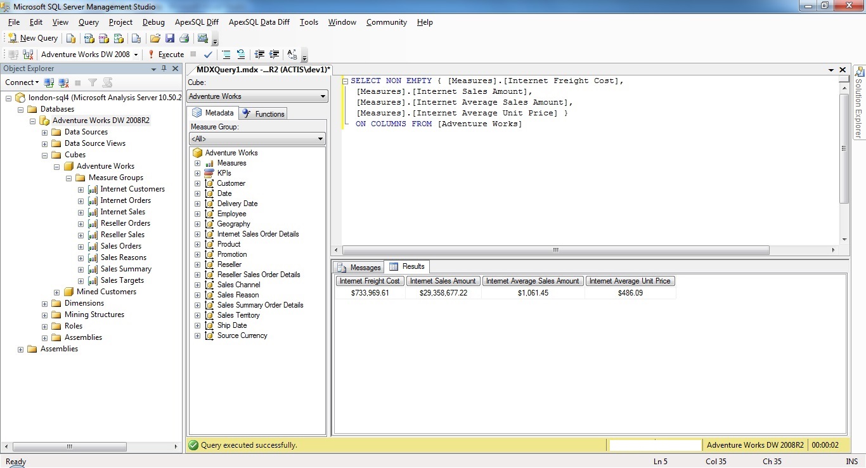Click the SQL Server Compact query icon
This screenshot has height=468, width=866.
(136, 38)
